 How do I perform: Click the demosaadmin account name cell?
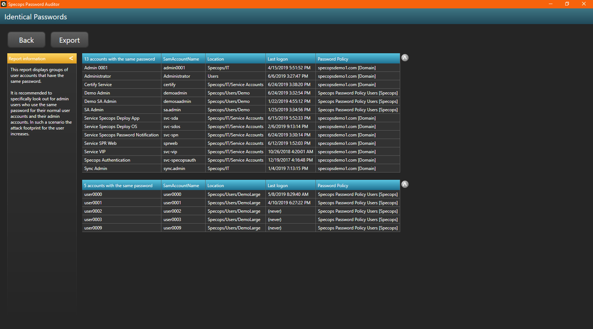click(x=177, y=101)
